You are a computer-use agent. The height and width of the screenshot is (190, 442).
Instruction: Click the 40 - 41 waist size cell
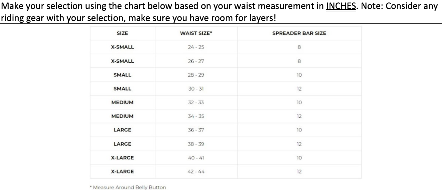(196, 158)
